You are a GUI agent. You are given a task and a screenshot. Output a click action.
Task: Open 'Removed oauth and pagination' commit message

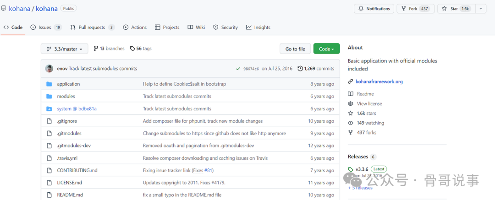coord(198,146)
